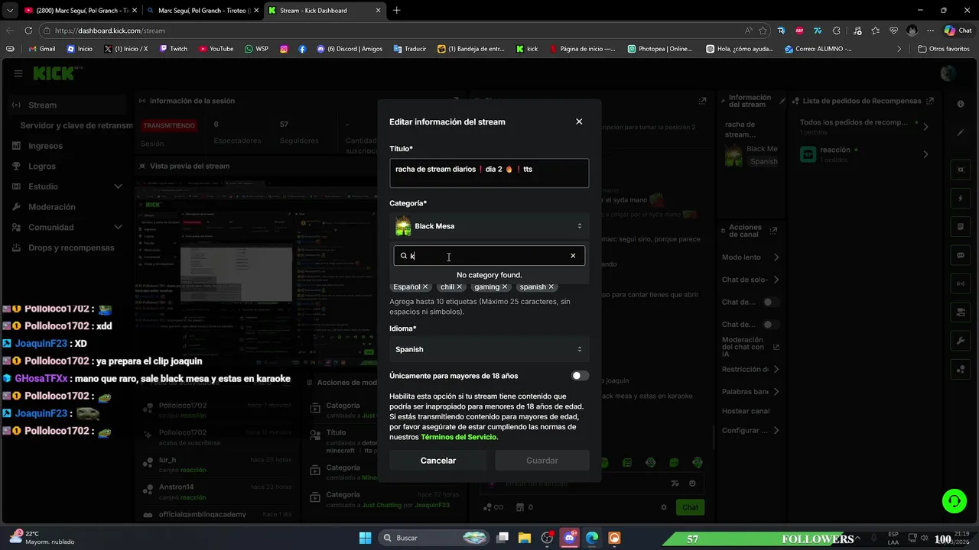Viewport: 979px width, 550px height.
Task: Open the Edge Chat copilot button
Action: 958,31
